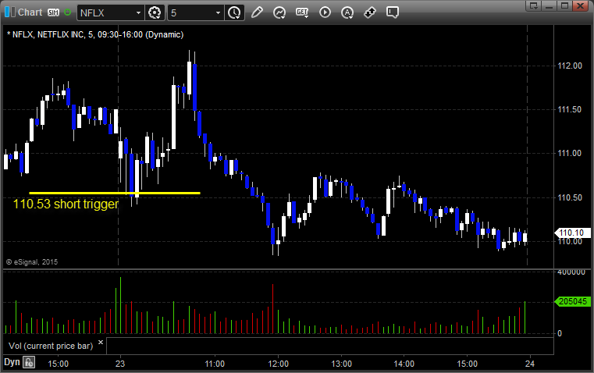594x373 pixels.
Task: Click the alerts 'A' icon
Action: [x=347, y=12]
